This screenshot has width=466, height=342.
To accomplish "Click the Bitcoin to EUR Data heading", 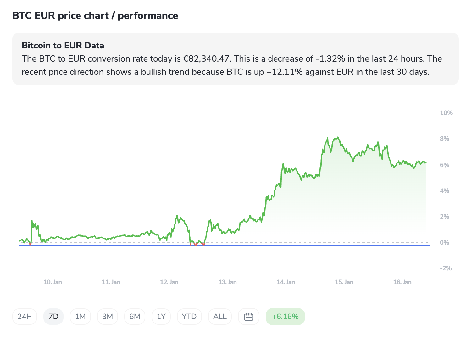I will (x=63, y=46).
